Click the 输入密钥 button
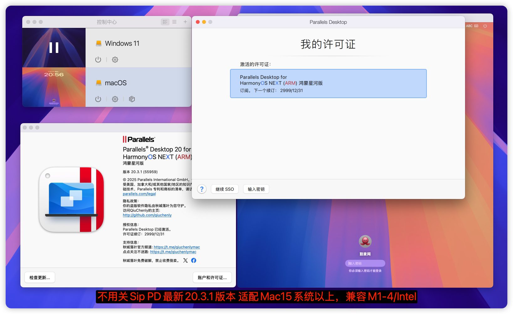This screenshot has width=513, height=314. tap(256, 189)
